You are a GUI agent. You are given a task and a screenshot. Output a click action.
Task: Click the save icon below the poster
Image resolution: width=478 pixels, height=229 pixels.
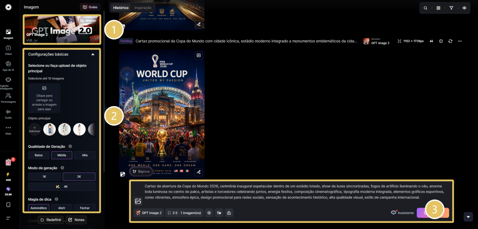click(x=122, y=174)
